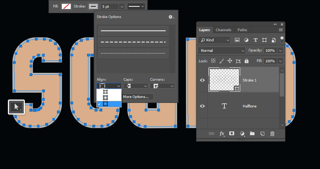Open the Corners dropdown
320x169 pixels.
click(x=163, y=86)
